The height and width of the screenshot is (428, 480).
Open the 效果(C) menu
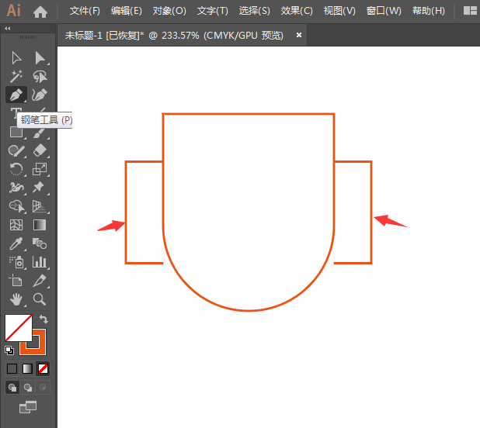[x=297, y=11]
